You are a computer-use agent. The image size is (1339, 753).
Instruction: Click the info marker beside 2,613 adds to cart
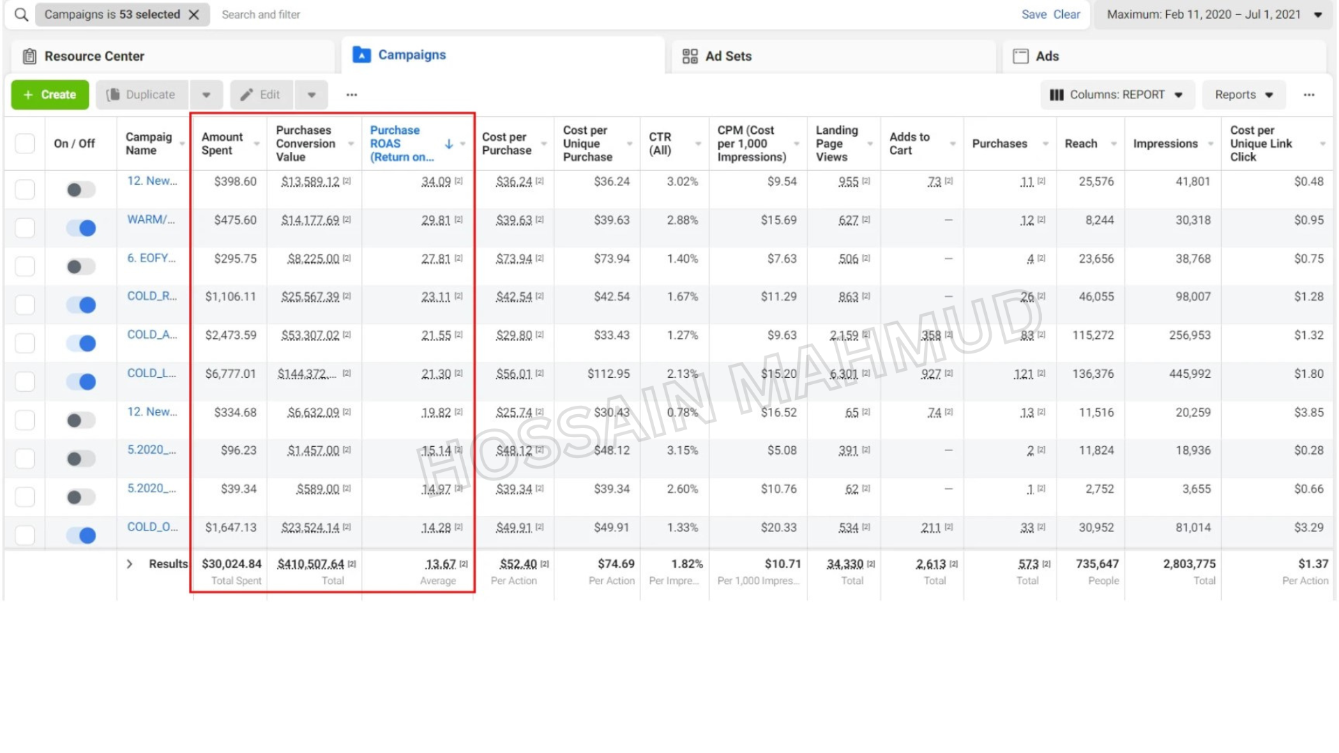coord(953,564)
